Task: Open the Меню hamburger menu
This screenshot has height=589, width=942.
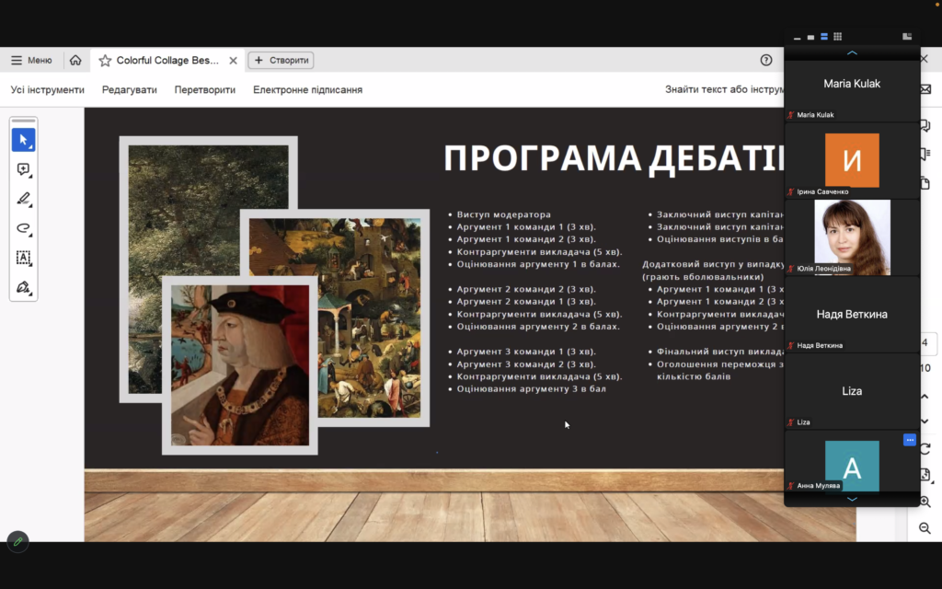Action: click(x=31, y=60)
